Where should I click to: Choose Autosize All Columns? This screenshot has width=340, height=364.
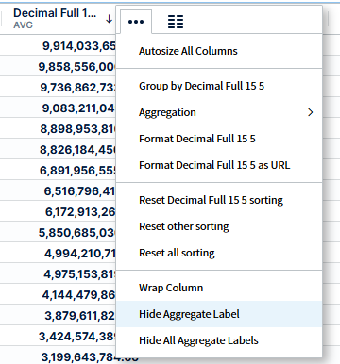(x=219, y=51)
